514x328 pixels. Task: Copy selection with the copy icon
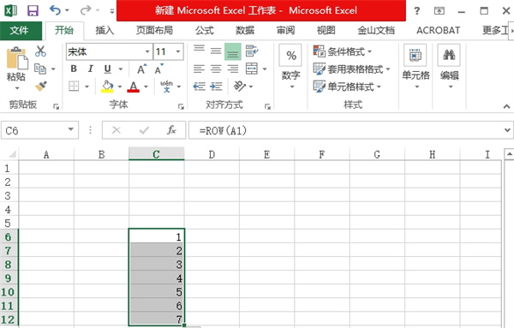[x=40, y=69]
